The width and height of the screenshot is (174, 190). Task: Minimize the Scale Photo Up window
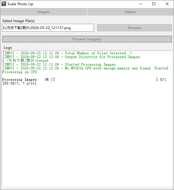[141, 4]
